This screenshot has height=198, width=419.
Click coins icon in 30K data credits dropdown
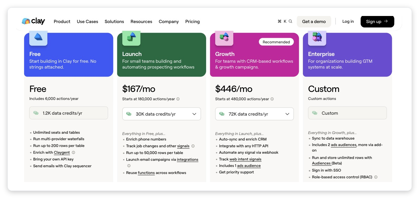coord(129,114)
